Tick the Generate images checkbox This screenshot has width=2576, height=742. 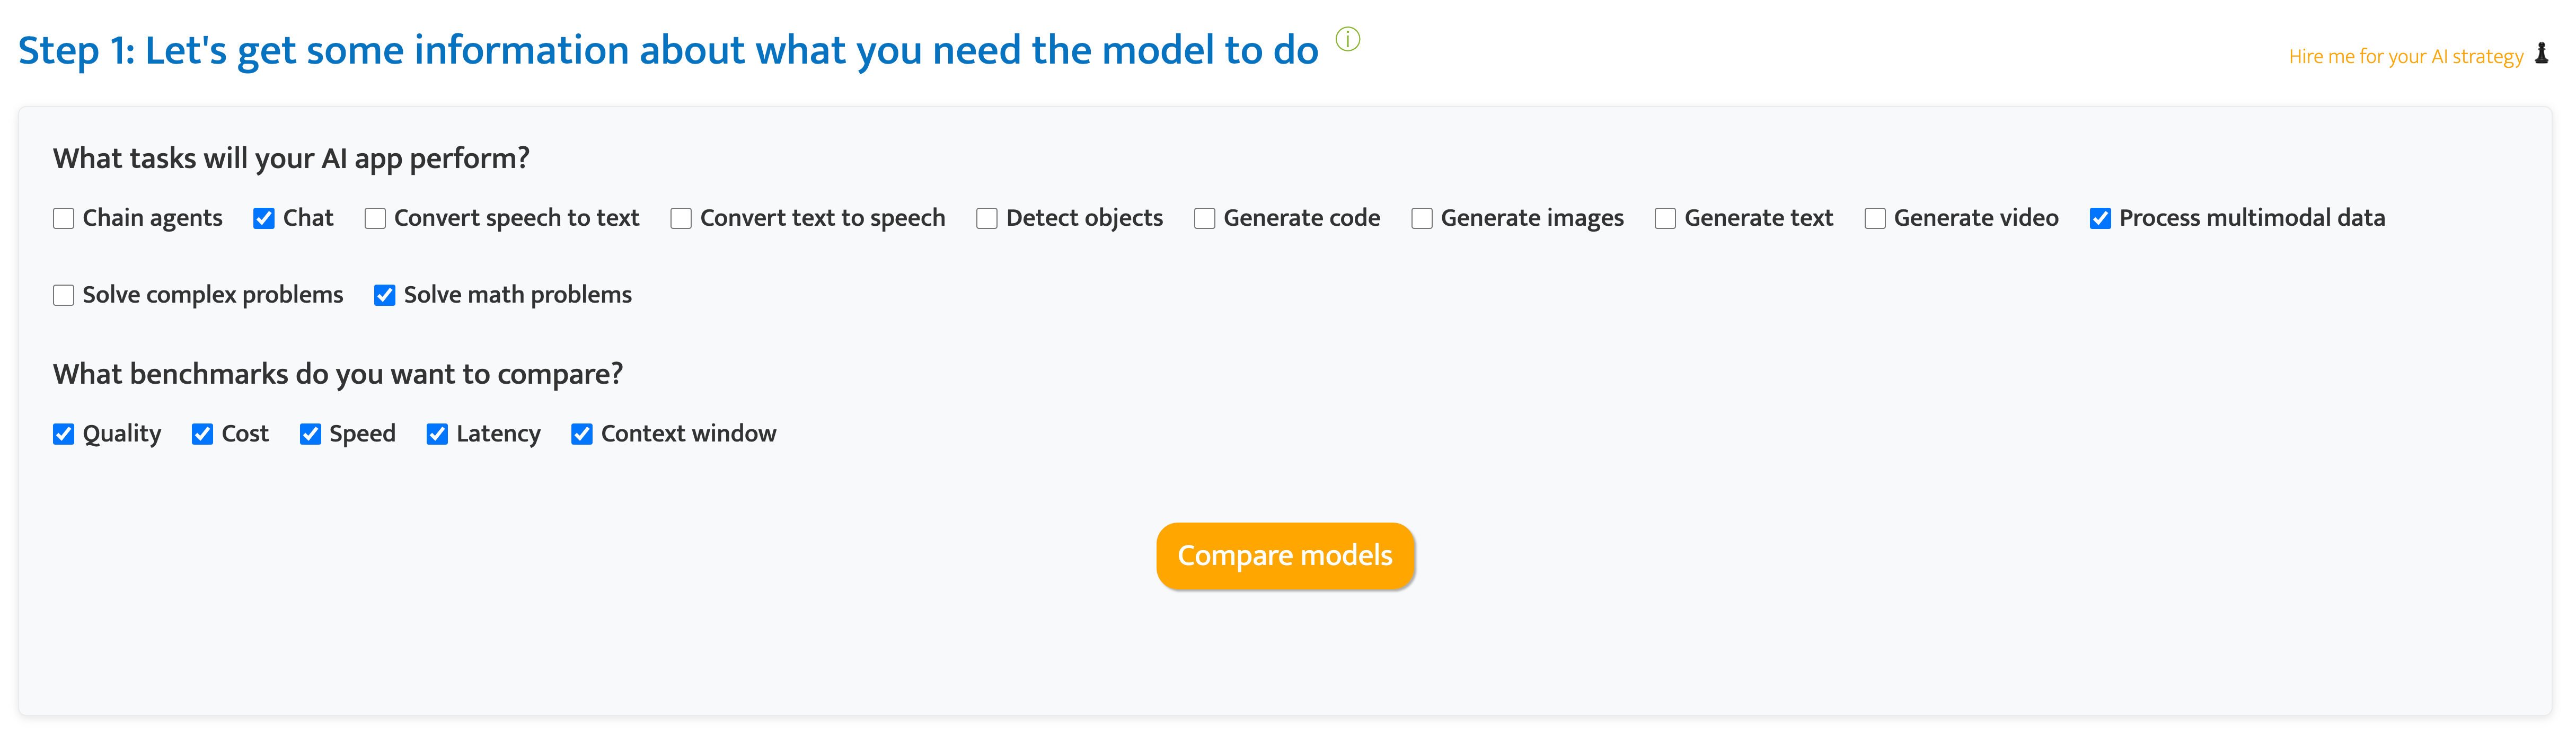point(1422,218)
